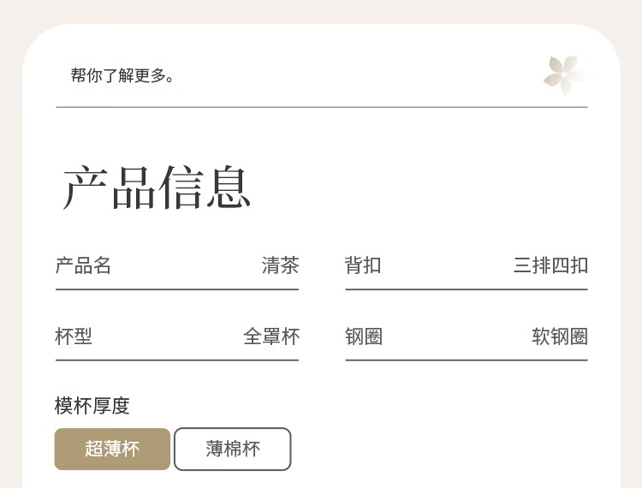
Task: Click the 产品名 label
Action: click(x=83, y=265)
